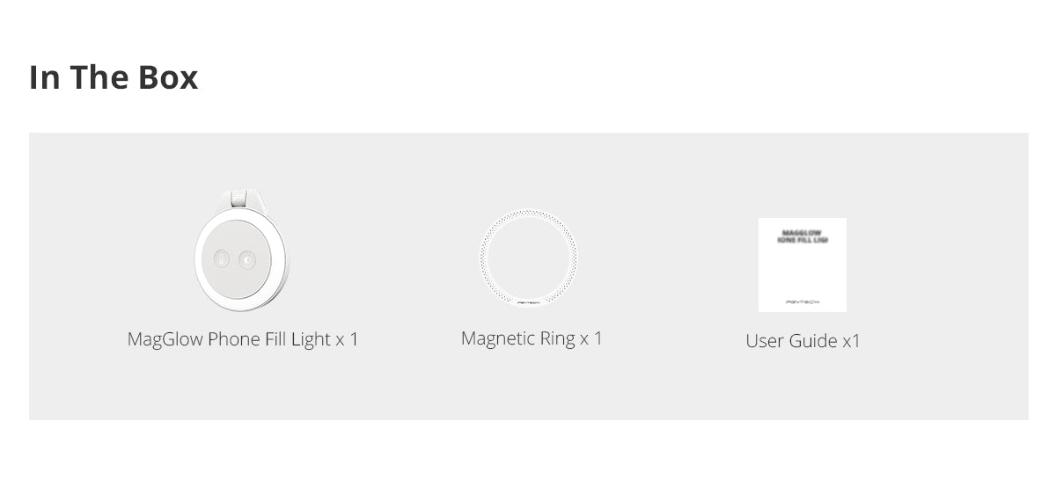Click the "x 1" quantity after Magnetic Ring
This screenshot has width=1056, height=501.
coord(591,338)
